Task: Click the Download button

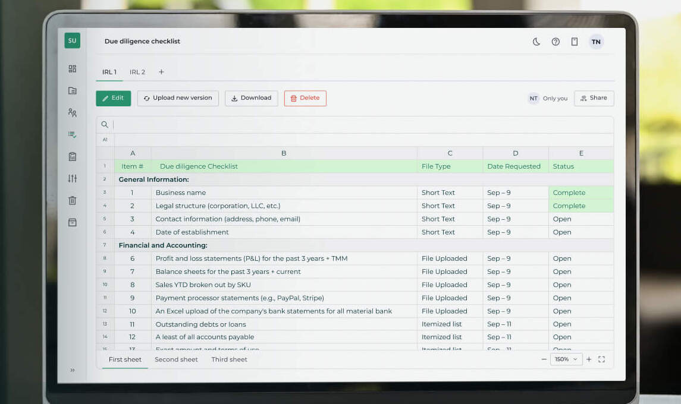Action: click(252, 98)
